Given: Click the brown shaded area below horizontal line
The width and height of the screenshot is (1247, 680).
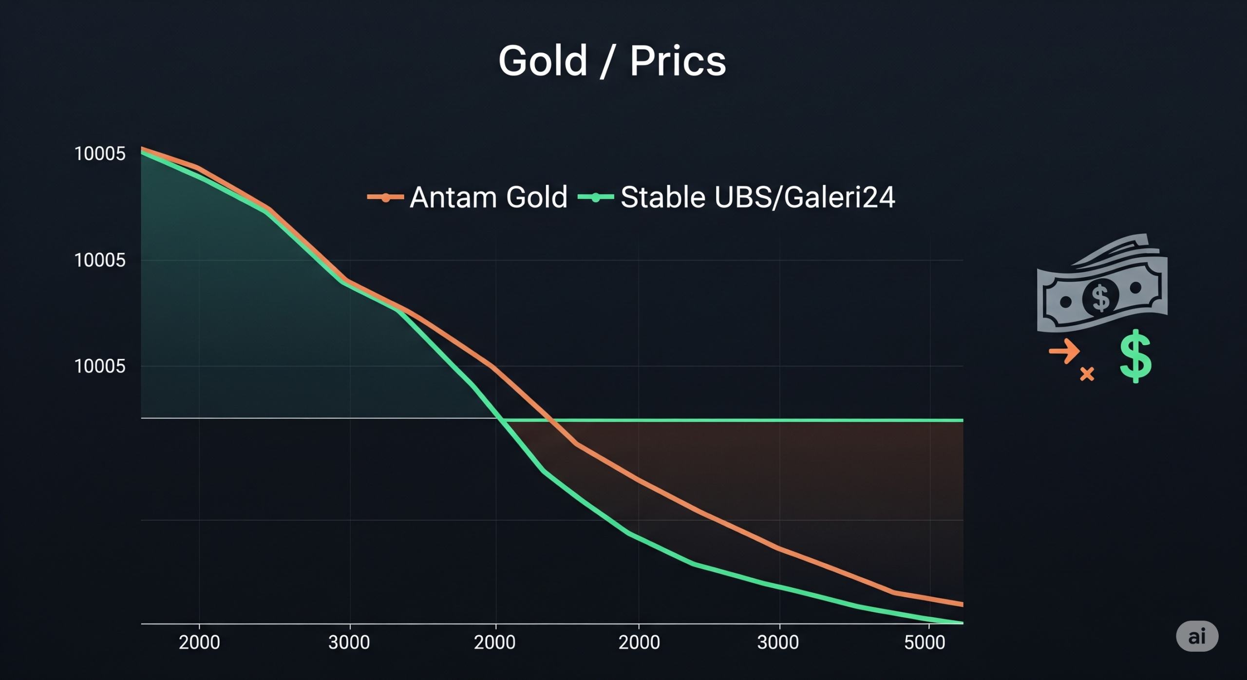Looking at the screenshot, I should 828,487.
